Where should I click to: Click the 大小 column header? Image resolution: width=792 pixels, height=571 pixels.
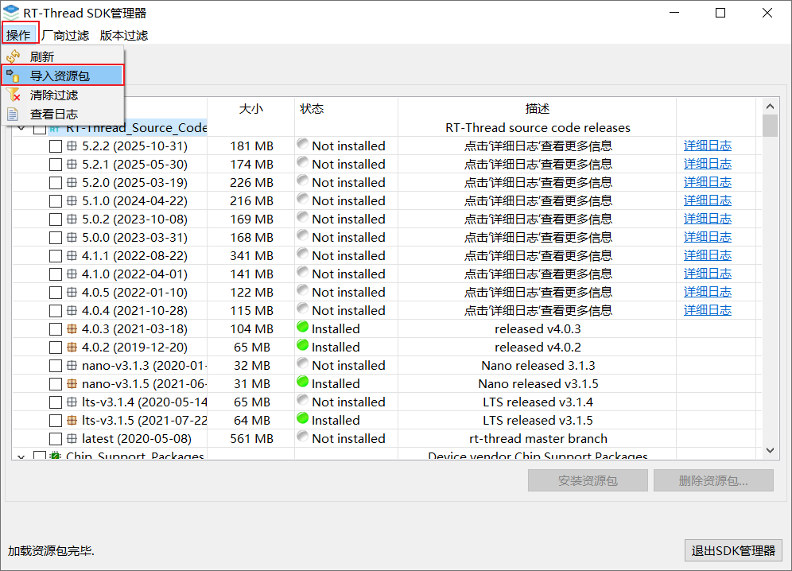pyautogui.click(x=251, y=109)
